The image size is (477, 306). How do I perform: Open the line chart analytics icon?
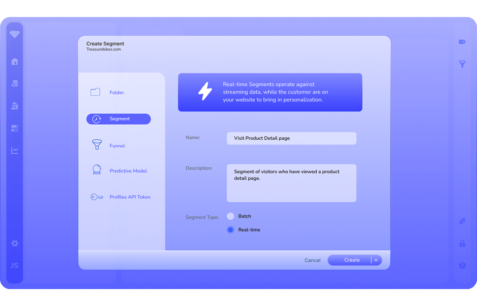coord(14,150)
